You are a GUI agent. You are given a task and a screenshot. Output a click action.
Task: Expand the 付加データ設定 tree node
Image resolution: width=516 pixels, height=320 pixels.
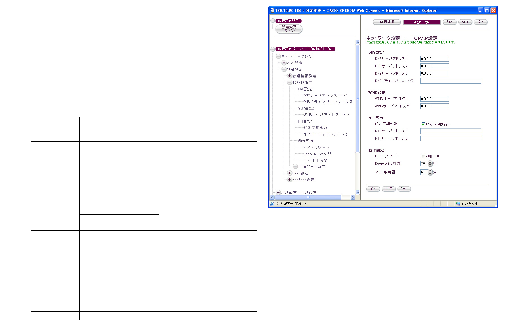(295, 166)
